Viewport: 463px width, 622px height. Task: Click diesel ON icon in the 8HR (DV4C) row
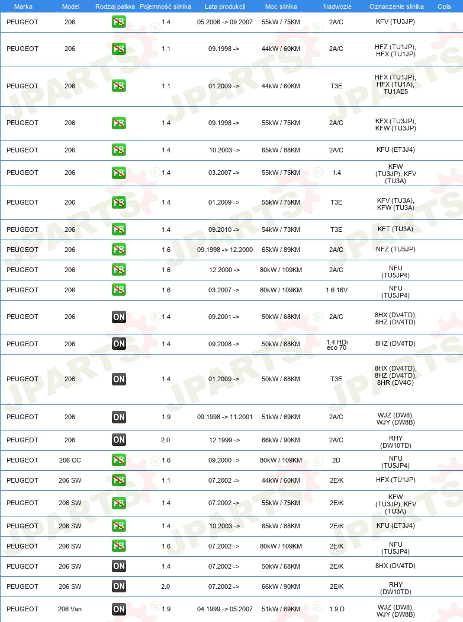[x=119, y=379]
